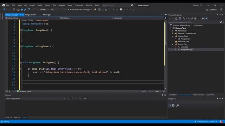Switch to the PongGame.h tab

[31, 15]
